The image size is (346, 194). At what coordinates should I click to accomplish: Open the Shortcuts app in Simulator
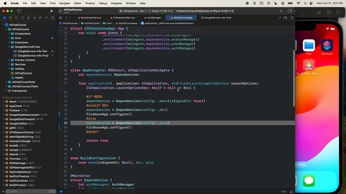[327, 45]
